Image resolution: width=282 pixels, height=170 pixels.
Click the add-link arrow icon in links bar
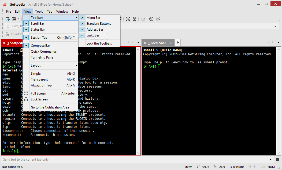coord(8,34)
